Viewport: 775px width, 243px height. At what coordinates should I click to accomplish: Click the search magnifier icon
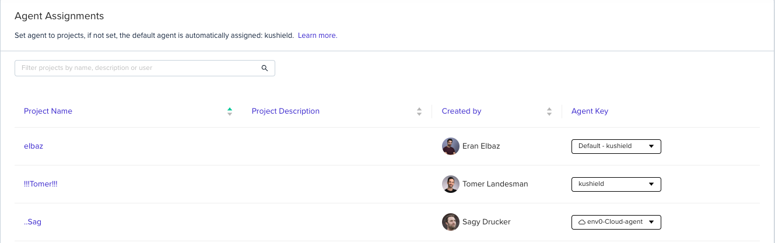[264, 68]
